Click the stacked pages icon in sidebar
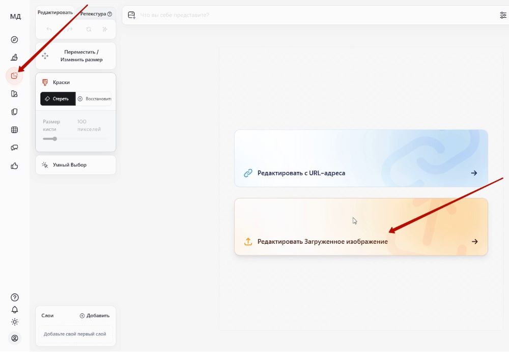This screenshot has width=509, height=352. (x=15, y=112)
